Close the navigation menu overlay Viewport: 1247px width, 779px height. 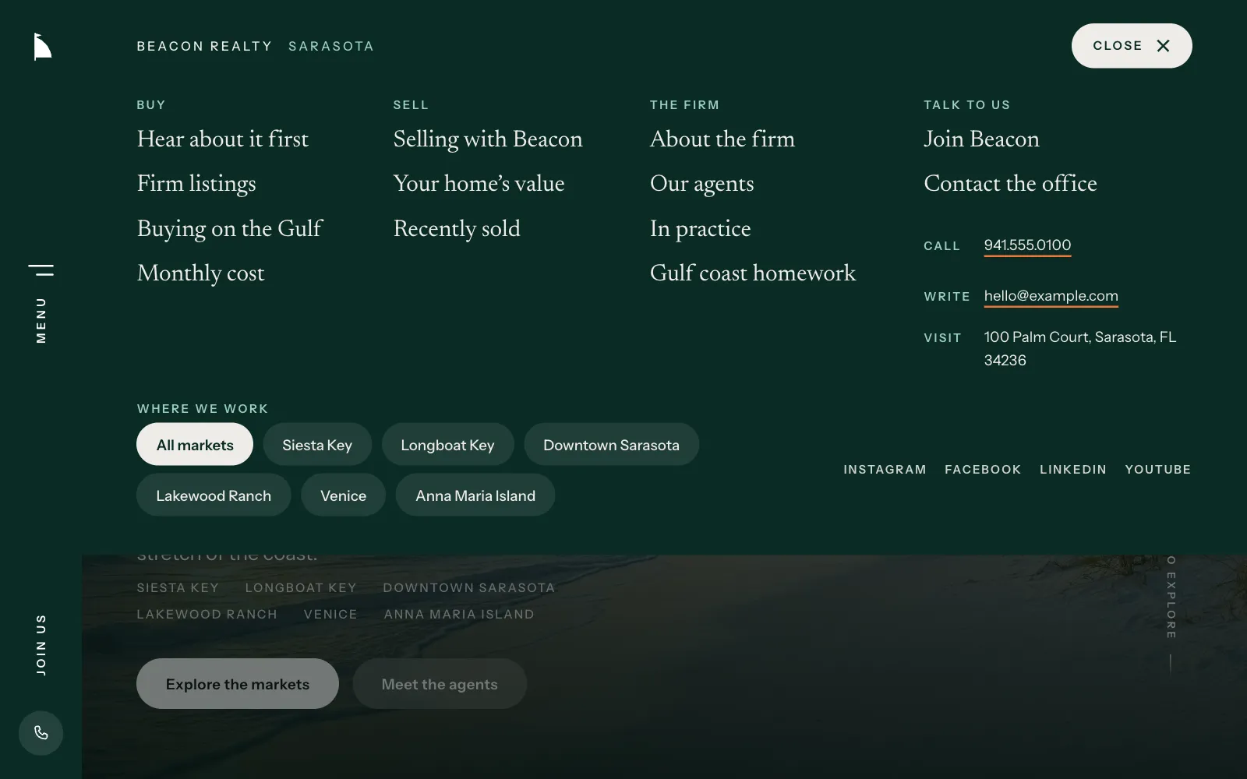pos(1132,46)
